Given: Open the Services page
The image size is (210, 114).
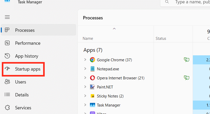Looking at the screenshot, I should [38, 108].
